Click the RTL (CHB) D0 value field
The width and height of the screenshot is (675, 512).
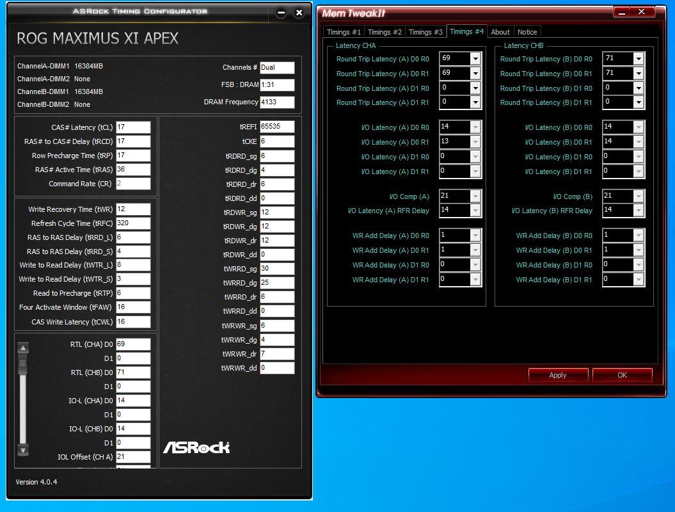[x=134, y=372]
